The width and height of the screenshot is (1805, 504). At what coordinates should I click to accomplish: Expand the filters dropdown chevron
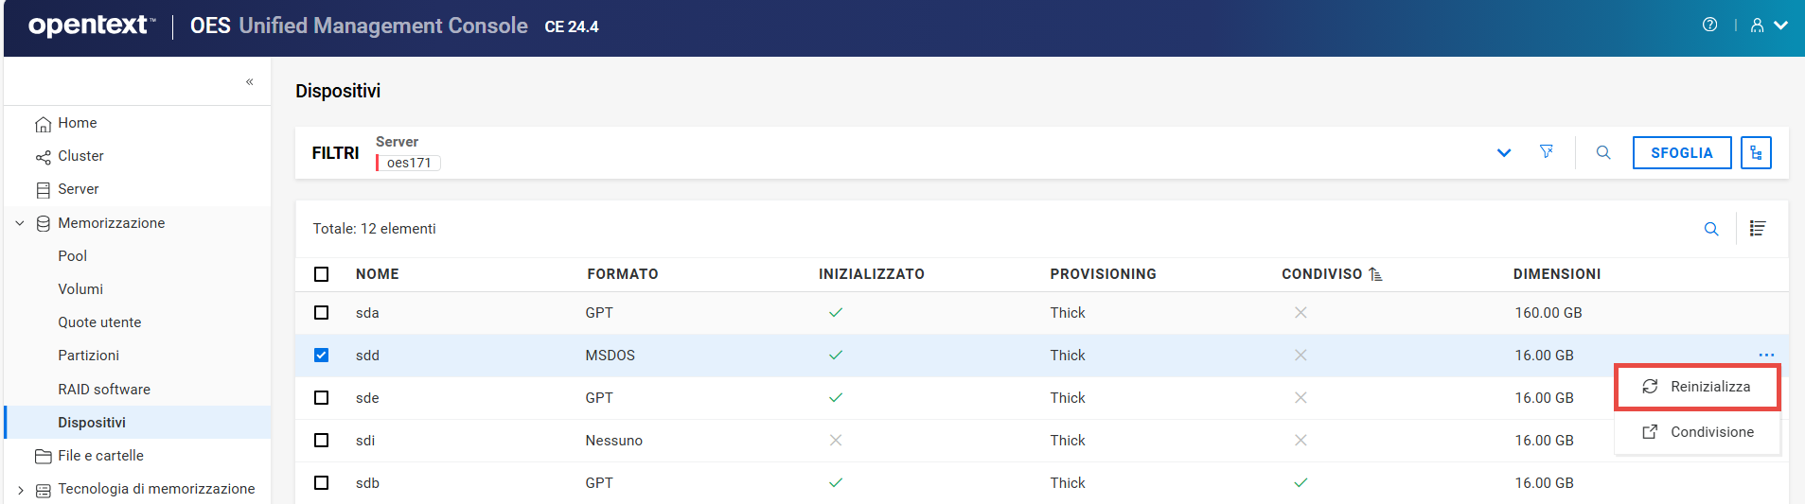pyautogui.click(x=1504, y=152)
